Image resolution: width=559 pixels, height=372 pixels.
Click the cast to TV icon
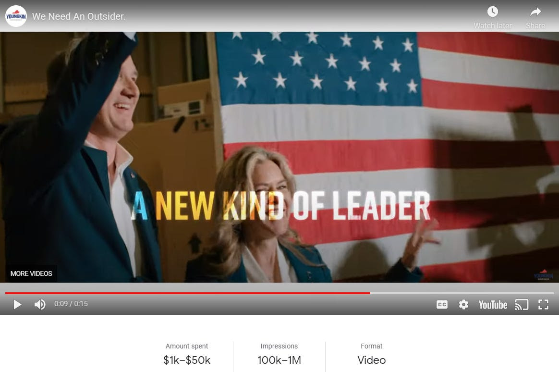pos(521,305)
